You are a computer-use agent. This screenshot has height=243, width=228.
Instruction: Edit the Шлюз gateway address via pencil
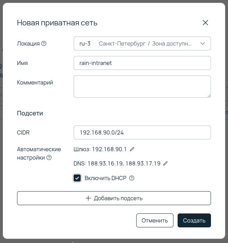[132, 149]
